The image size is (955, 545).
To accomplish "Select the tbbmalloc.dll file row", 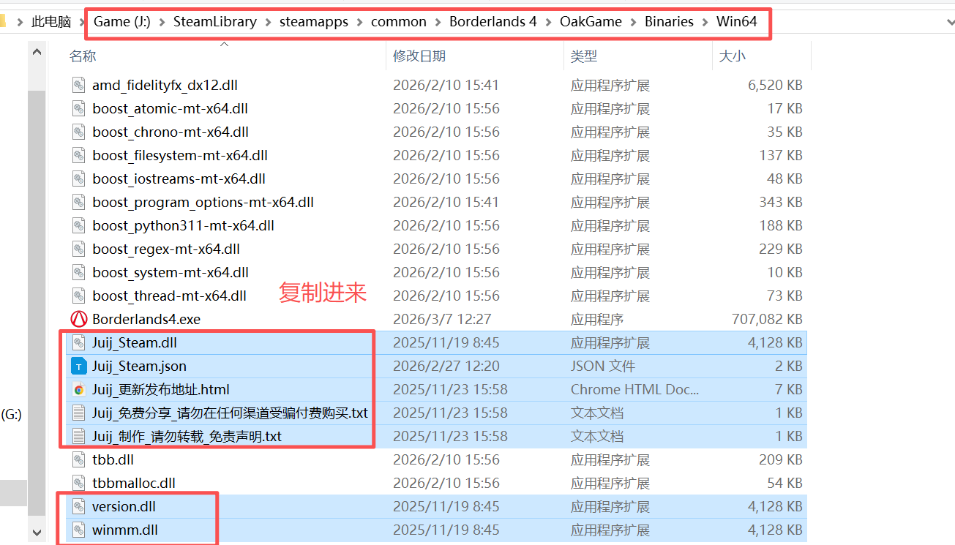I will pos(134,483).
